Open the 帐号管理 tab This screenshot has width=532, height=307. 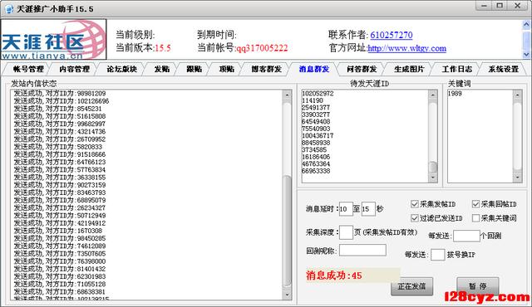coord(28,69)
